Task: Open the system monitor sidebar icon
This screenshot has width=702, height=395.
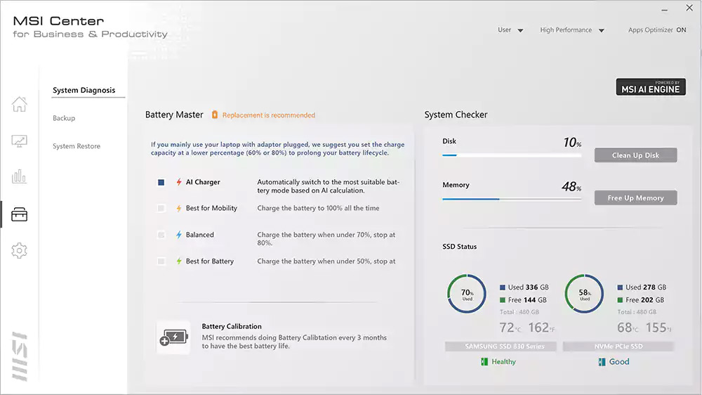Action: point(20,141)
